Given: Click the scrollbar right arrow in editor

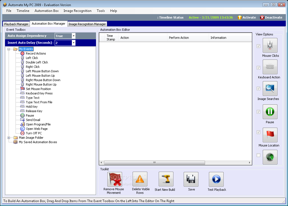Looking at the screenshot, I should [x=249, y=163].
